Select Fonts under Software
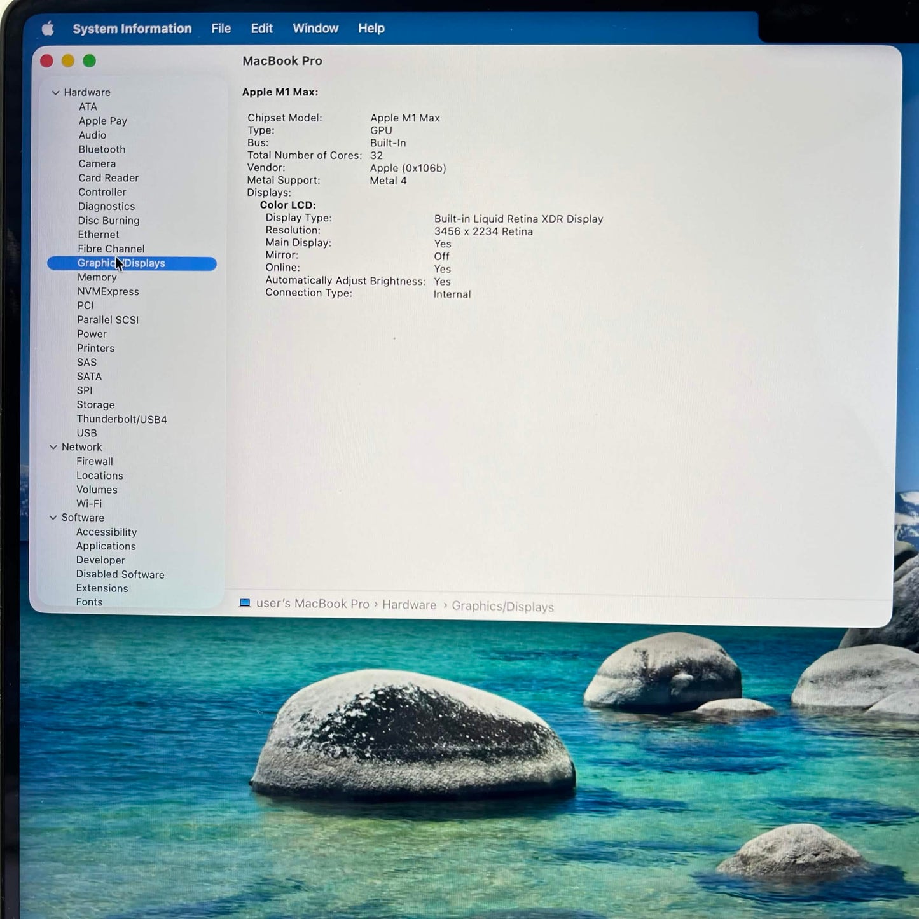The width and height of the screenshot is (919, 919). coord(89,602)
